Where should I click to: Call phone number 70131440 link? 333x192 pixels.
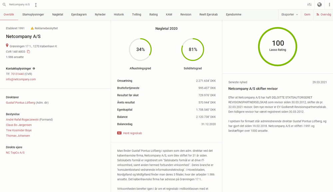click(17, 74)
